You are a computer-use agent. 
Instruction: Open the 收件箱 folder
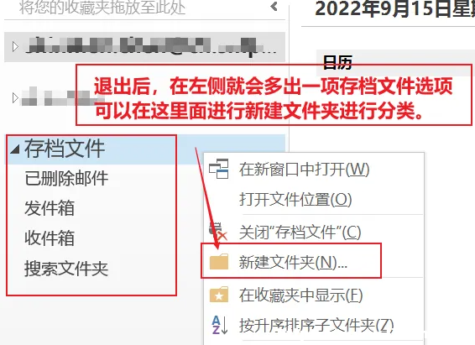pyautogui.click(x=50, y=238)
